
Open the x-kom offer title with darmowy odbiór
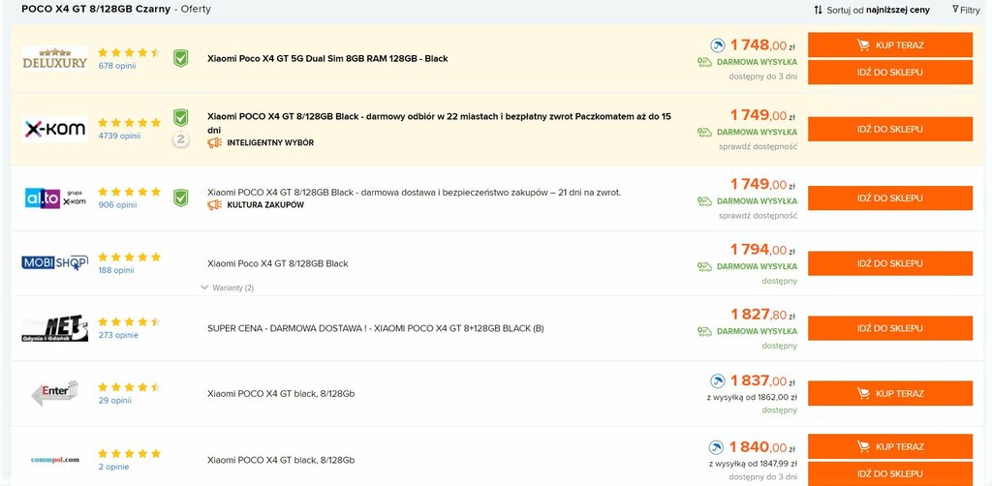440,123
